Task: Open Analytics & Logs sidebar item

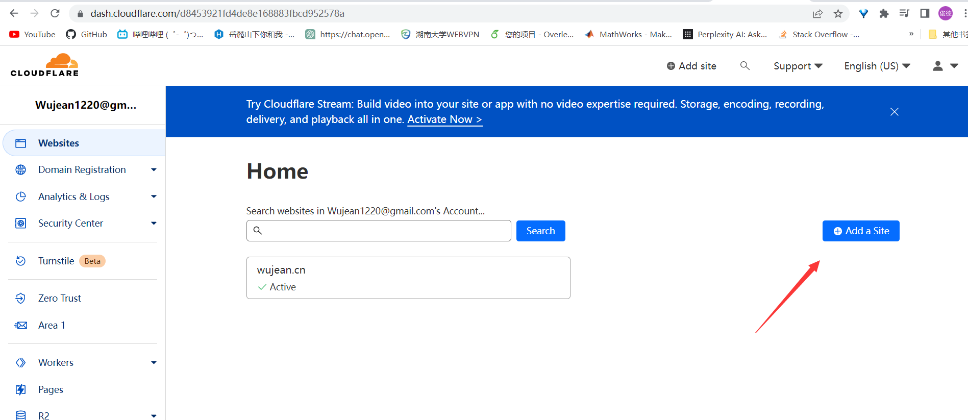Action: pyautogui.click(x=74, y=196)
